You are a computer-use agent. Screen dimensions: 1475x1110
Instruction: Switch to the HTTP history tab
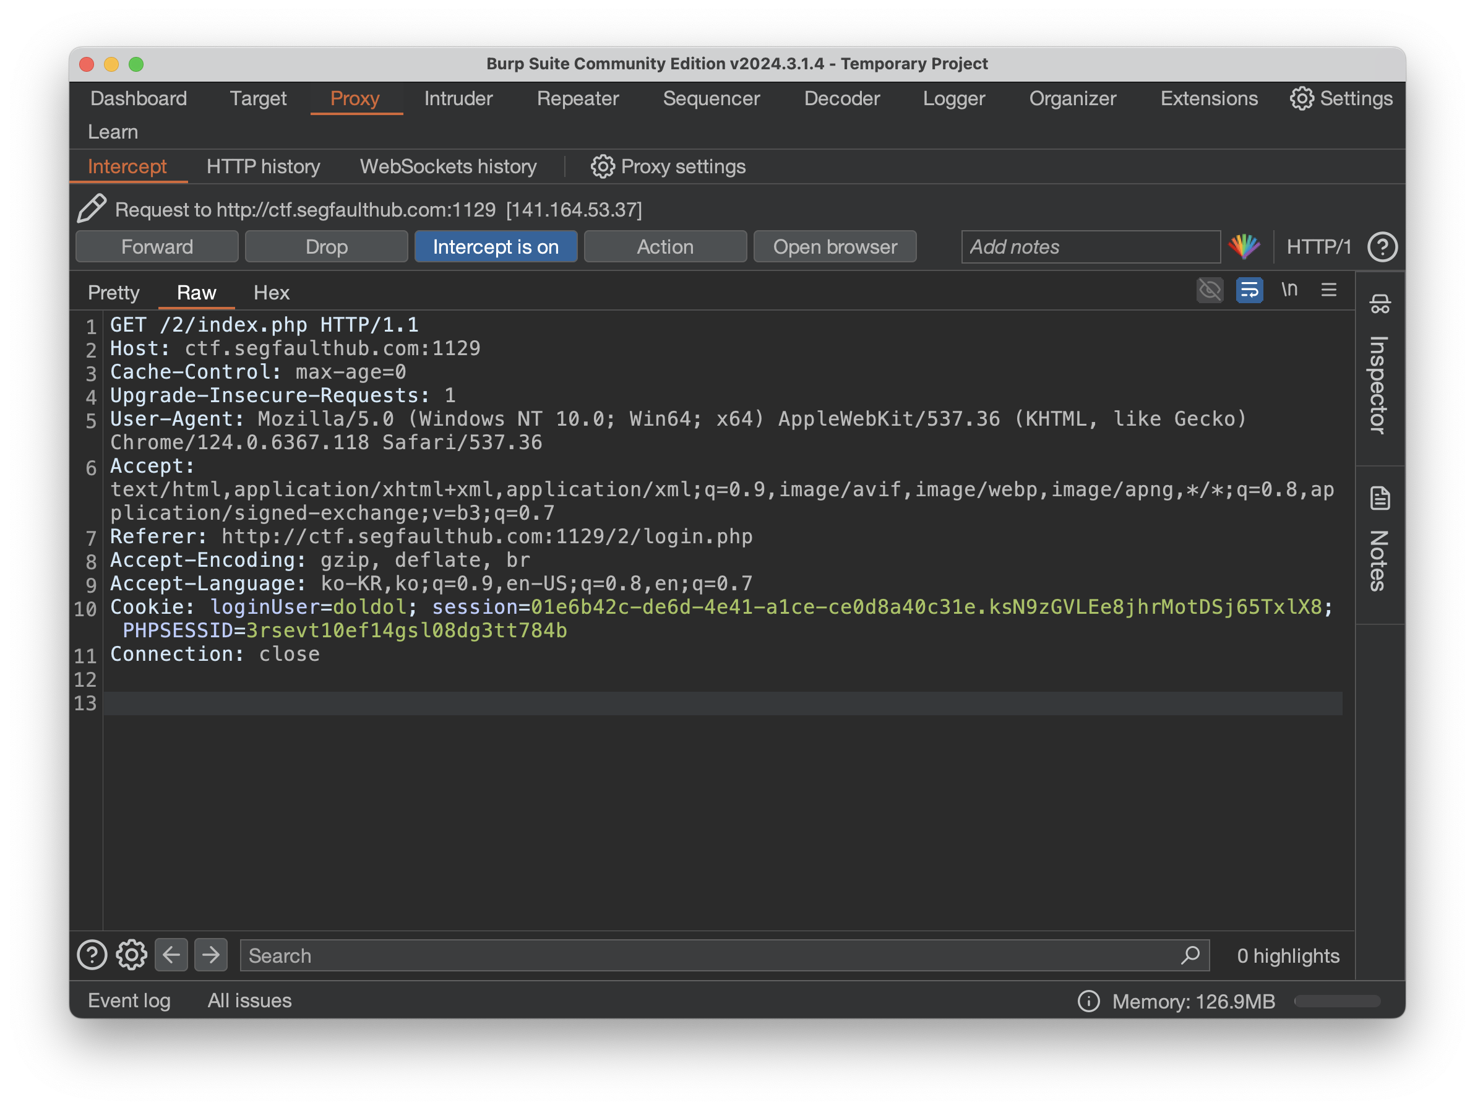(x=264, y=166)
